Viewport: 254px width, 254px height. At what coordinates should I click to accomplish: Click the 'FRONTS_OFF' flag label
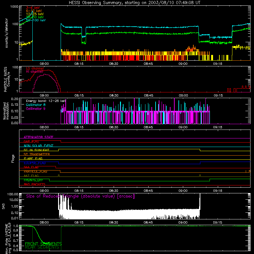[x=33, y=180]
